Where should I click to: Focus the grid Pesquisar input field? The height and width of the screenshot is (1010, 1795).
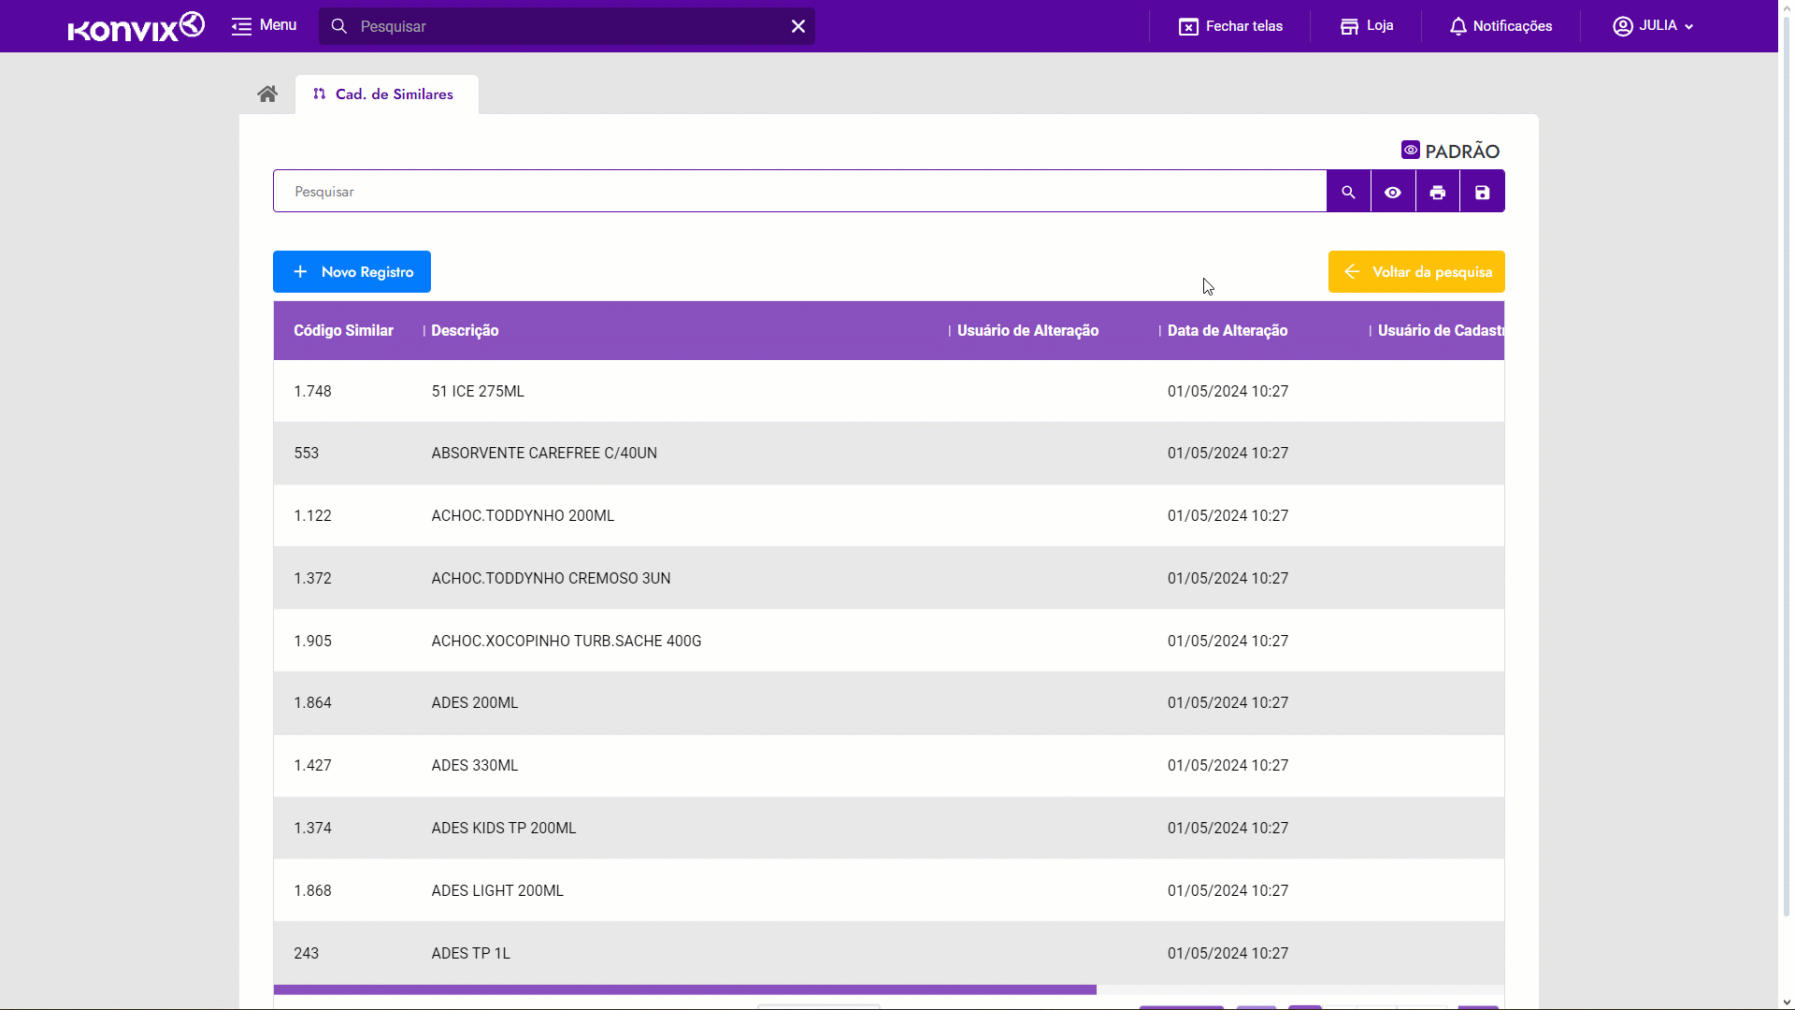[x=799, y=192]
